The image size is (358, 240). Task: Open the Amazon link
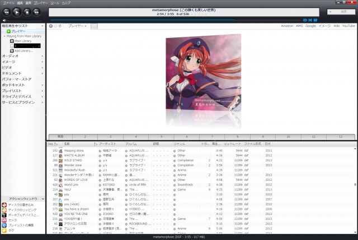(x=287, y=26)
